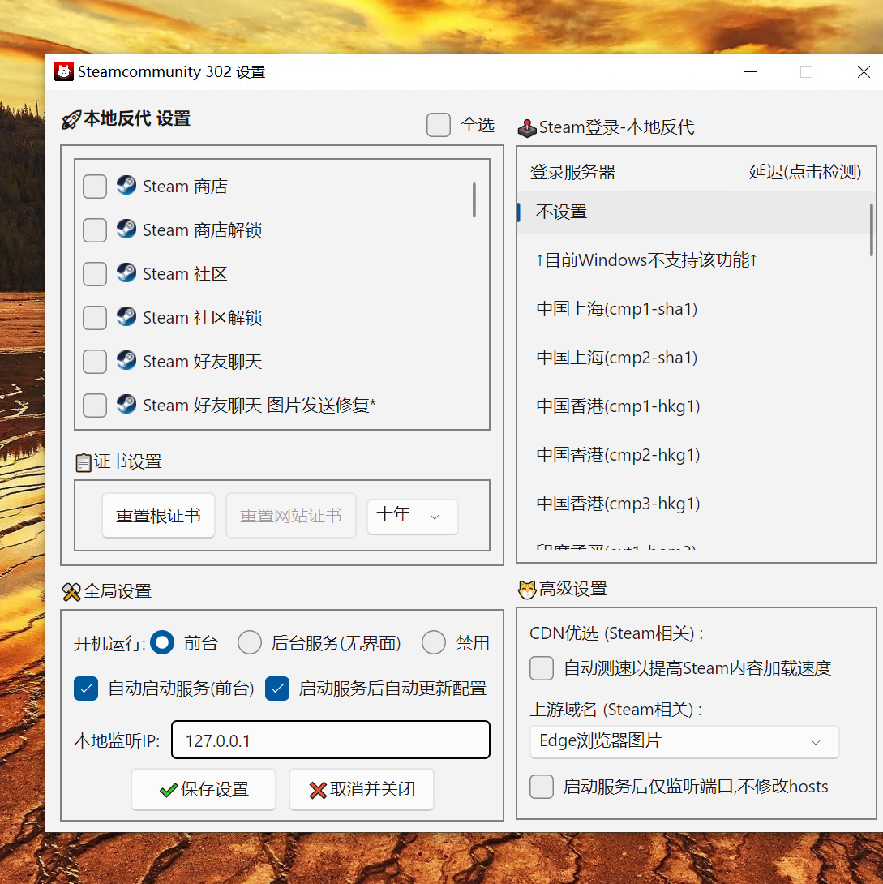This screenshot has height=884, width=883.
Task: Click the 本地监听IP input field
Action: pos(330,740)
